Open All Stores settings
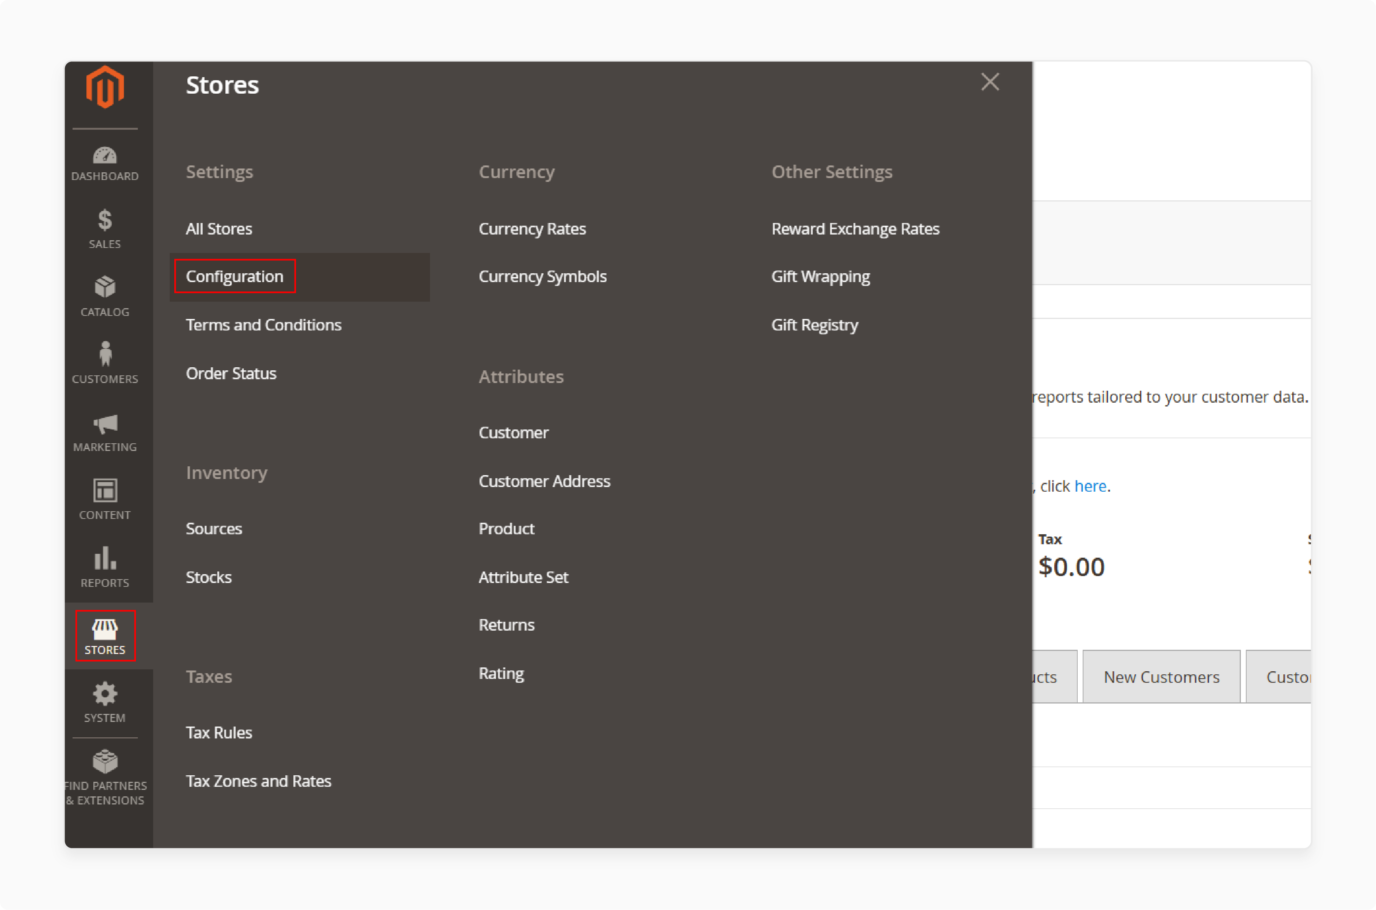The image size is (1376, 910). (219, 229)
